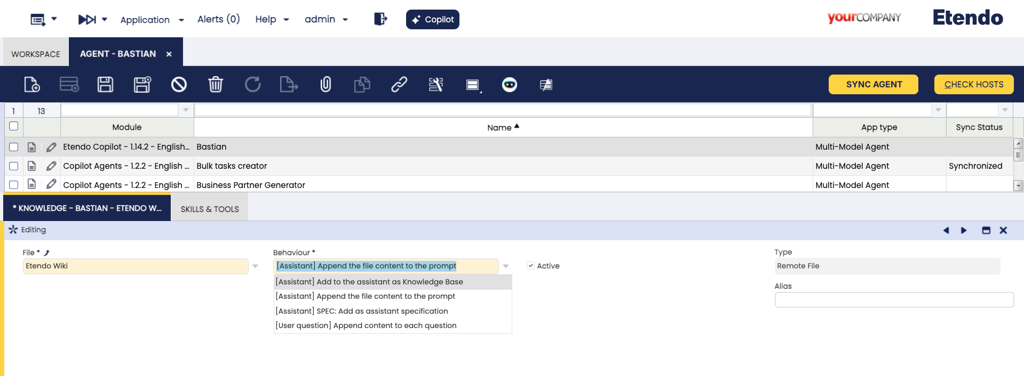Image resolution: width=1024 pixels, height=376 pixels.
Task: Close the Agent - Bastian tab
Action: tap(169, 54)
